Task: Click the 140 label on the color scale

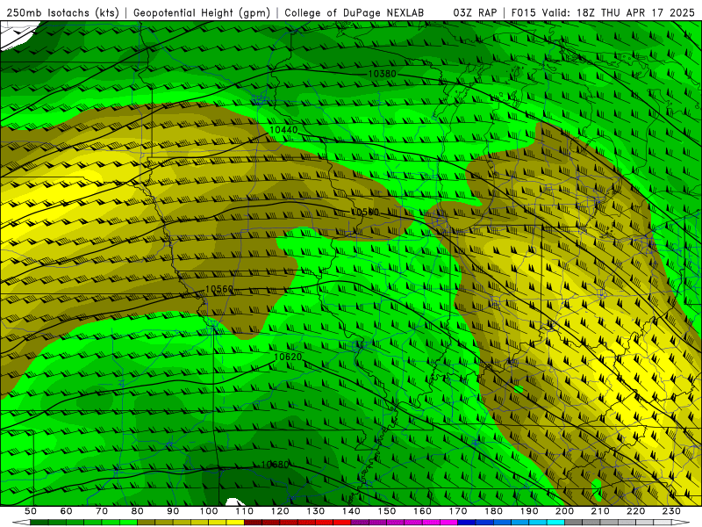Action: pos(351,511)
